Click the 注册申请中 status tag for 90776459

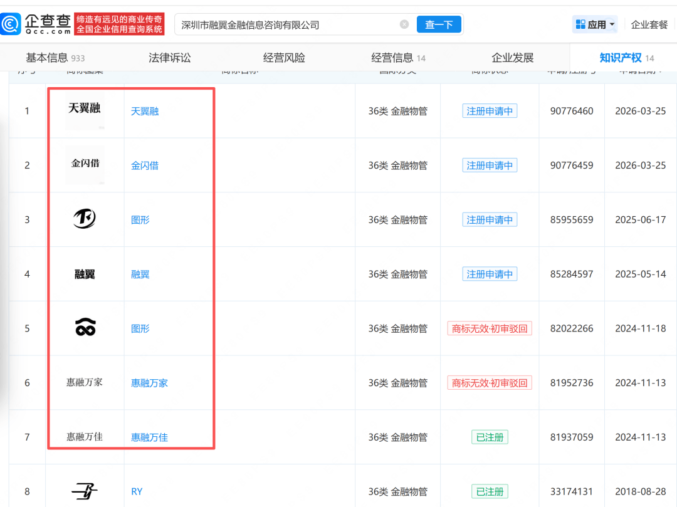click(490, 165)
